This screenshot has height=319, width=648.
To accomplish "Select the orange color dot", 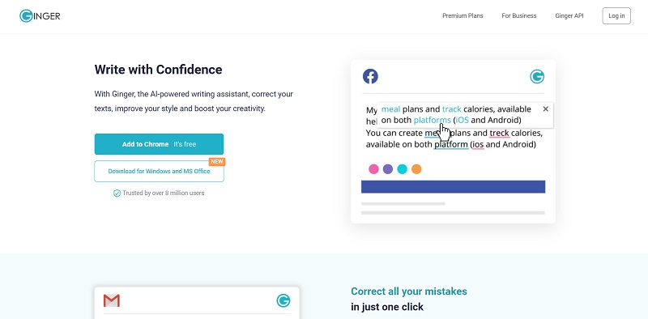I will (416, 169).
